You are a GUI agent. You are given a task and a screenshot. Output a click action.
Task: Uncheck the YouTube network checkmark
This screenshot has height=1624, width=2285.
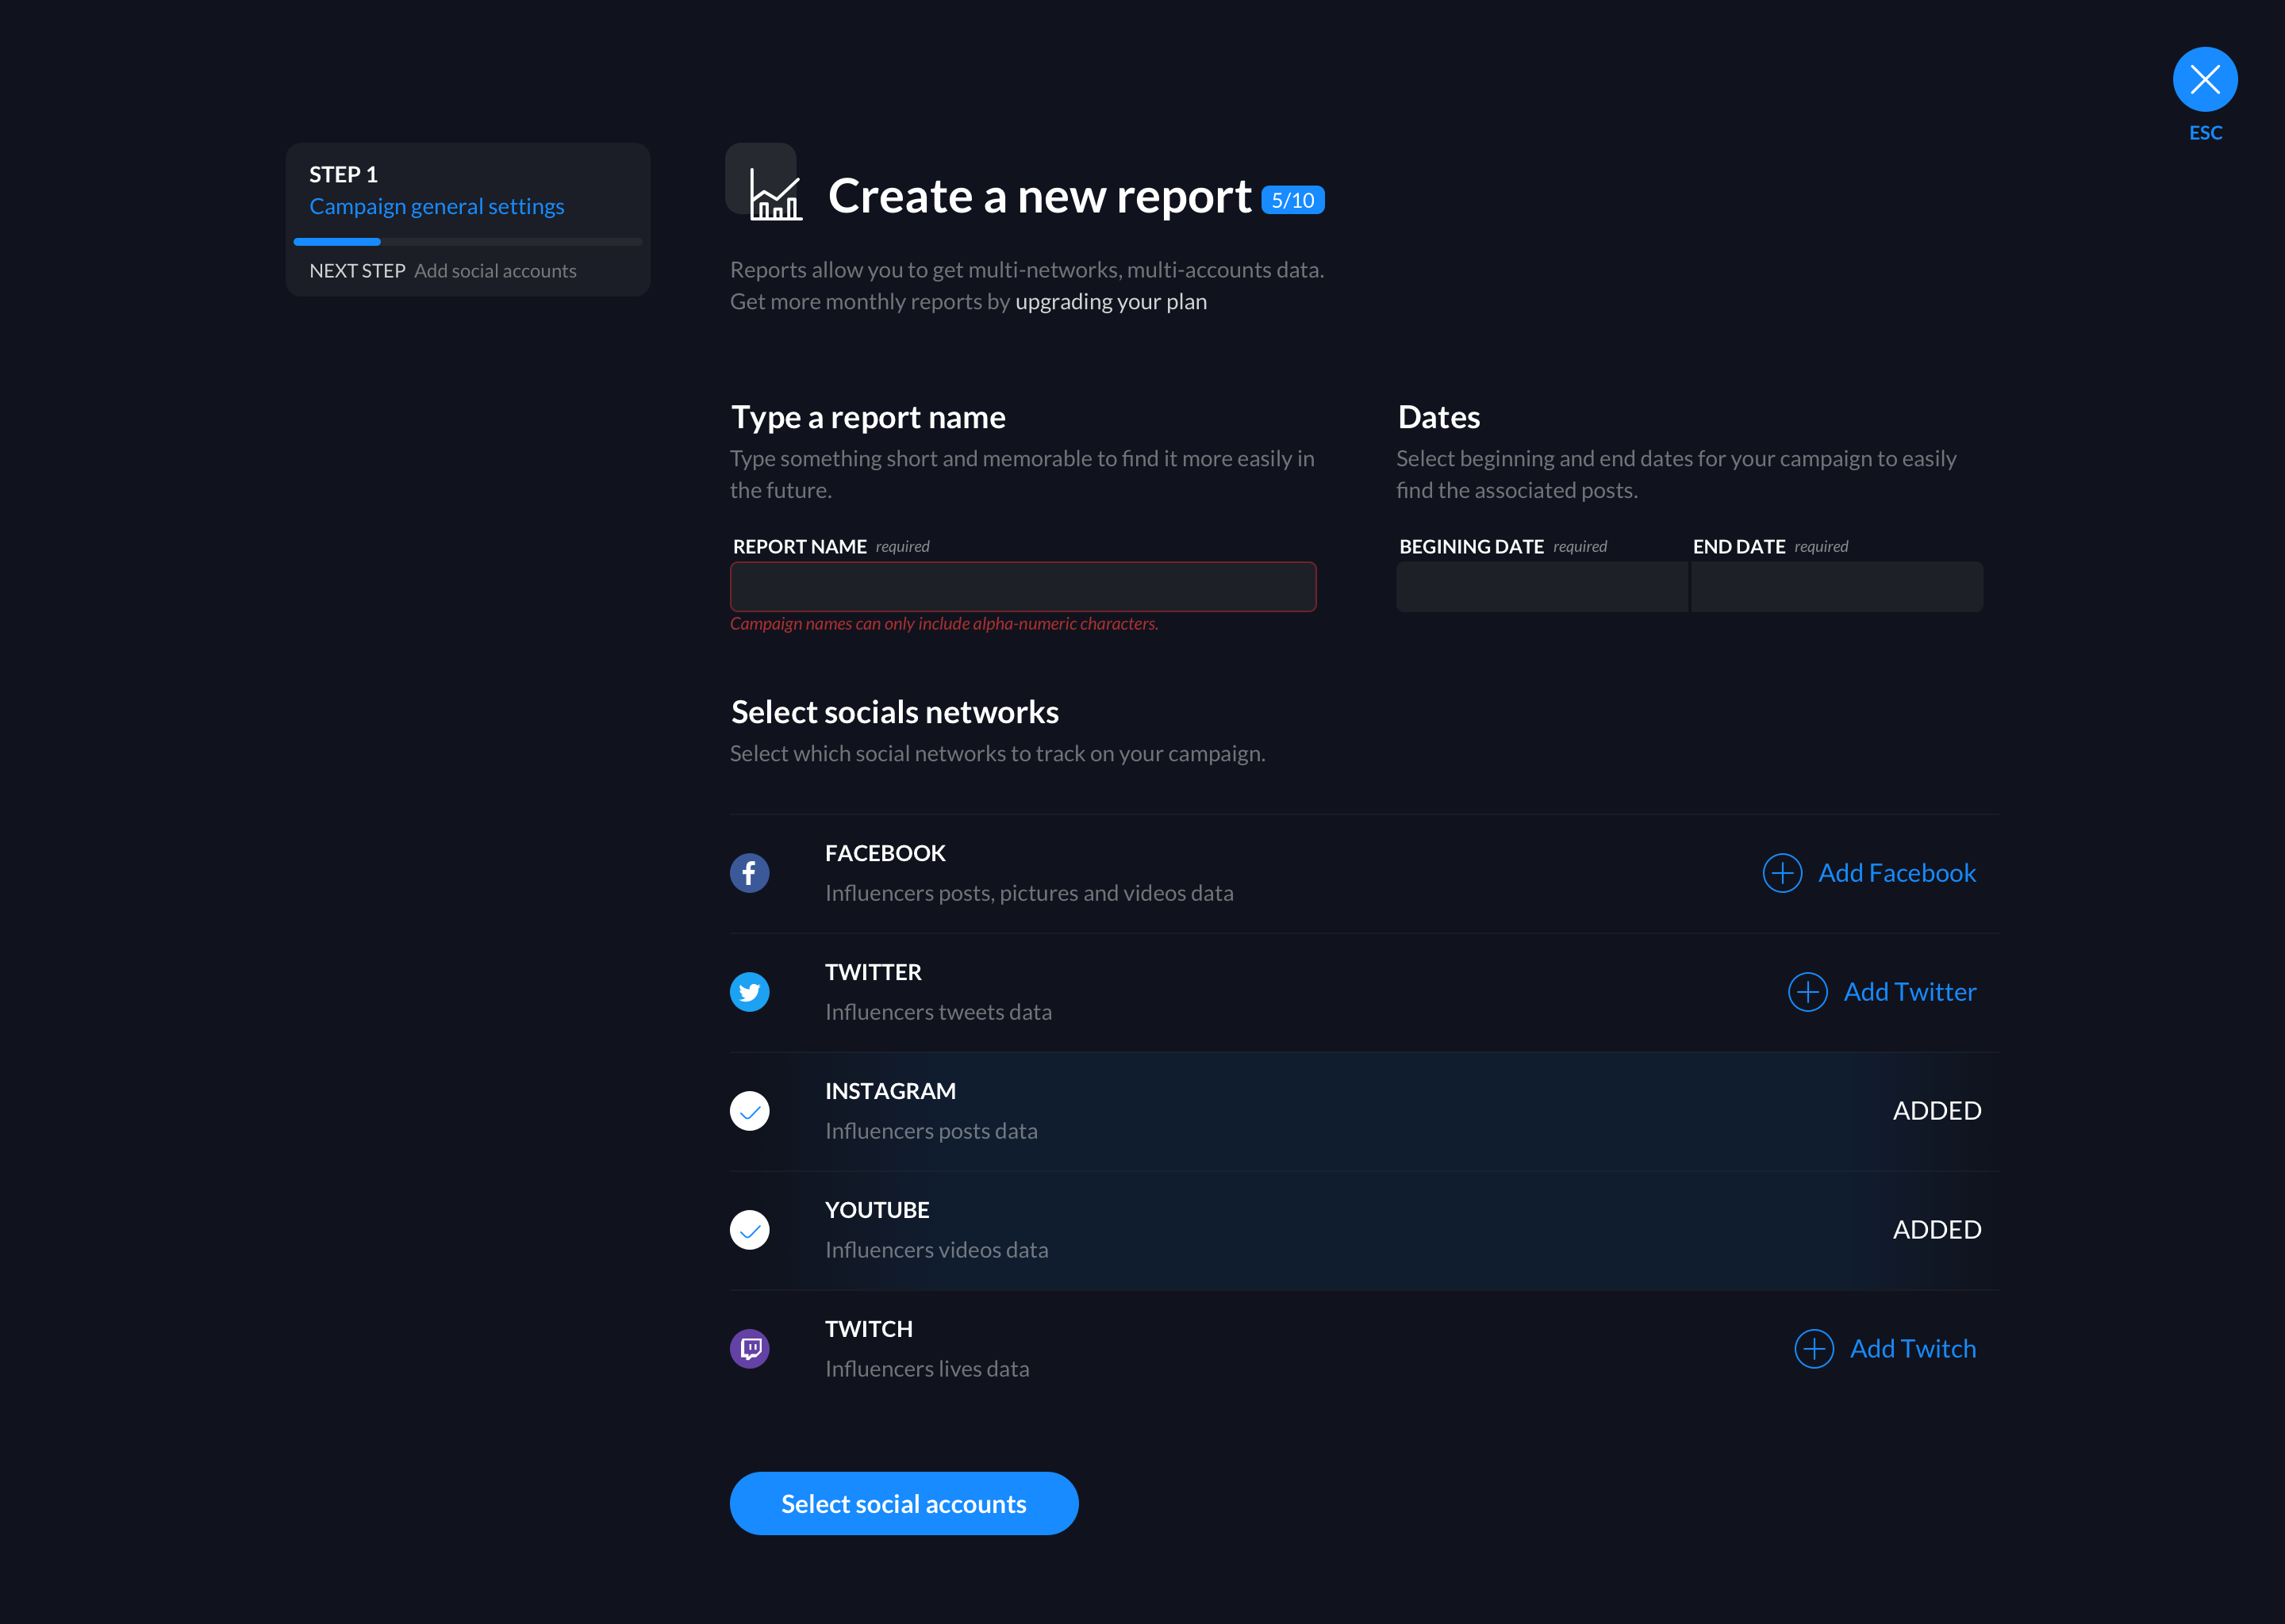point(749,1230)
